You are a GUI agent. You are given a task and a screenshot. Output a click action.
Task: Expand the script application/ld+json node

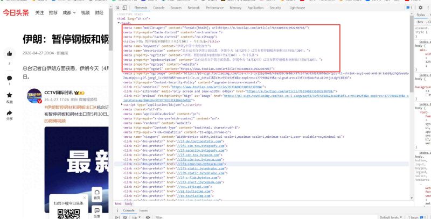(x=122, y=105)
